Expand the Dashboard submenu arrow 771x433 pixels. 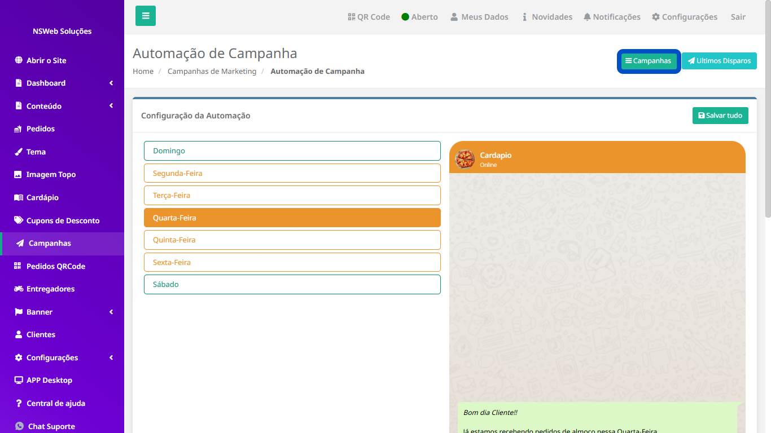click(111, 83)
